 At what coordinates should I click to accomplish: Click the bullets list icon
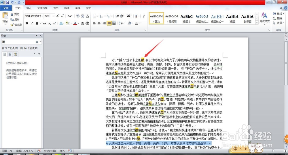point(94,16)
